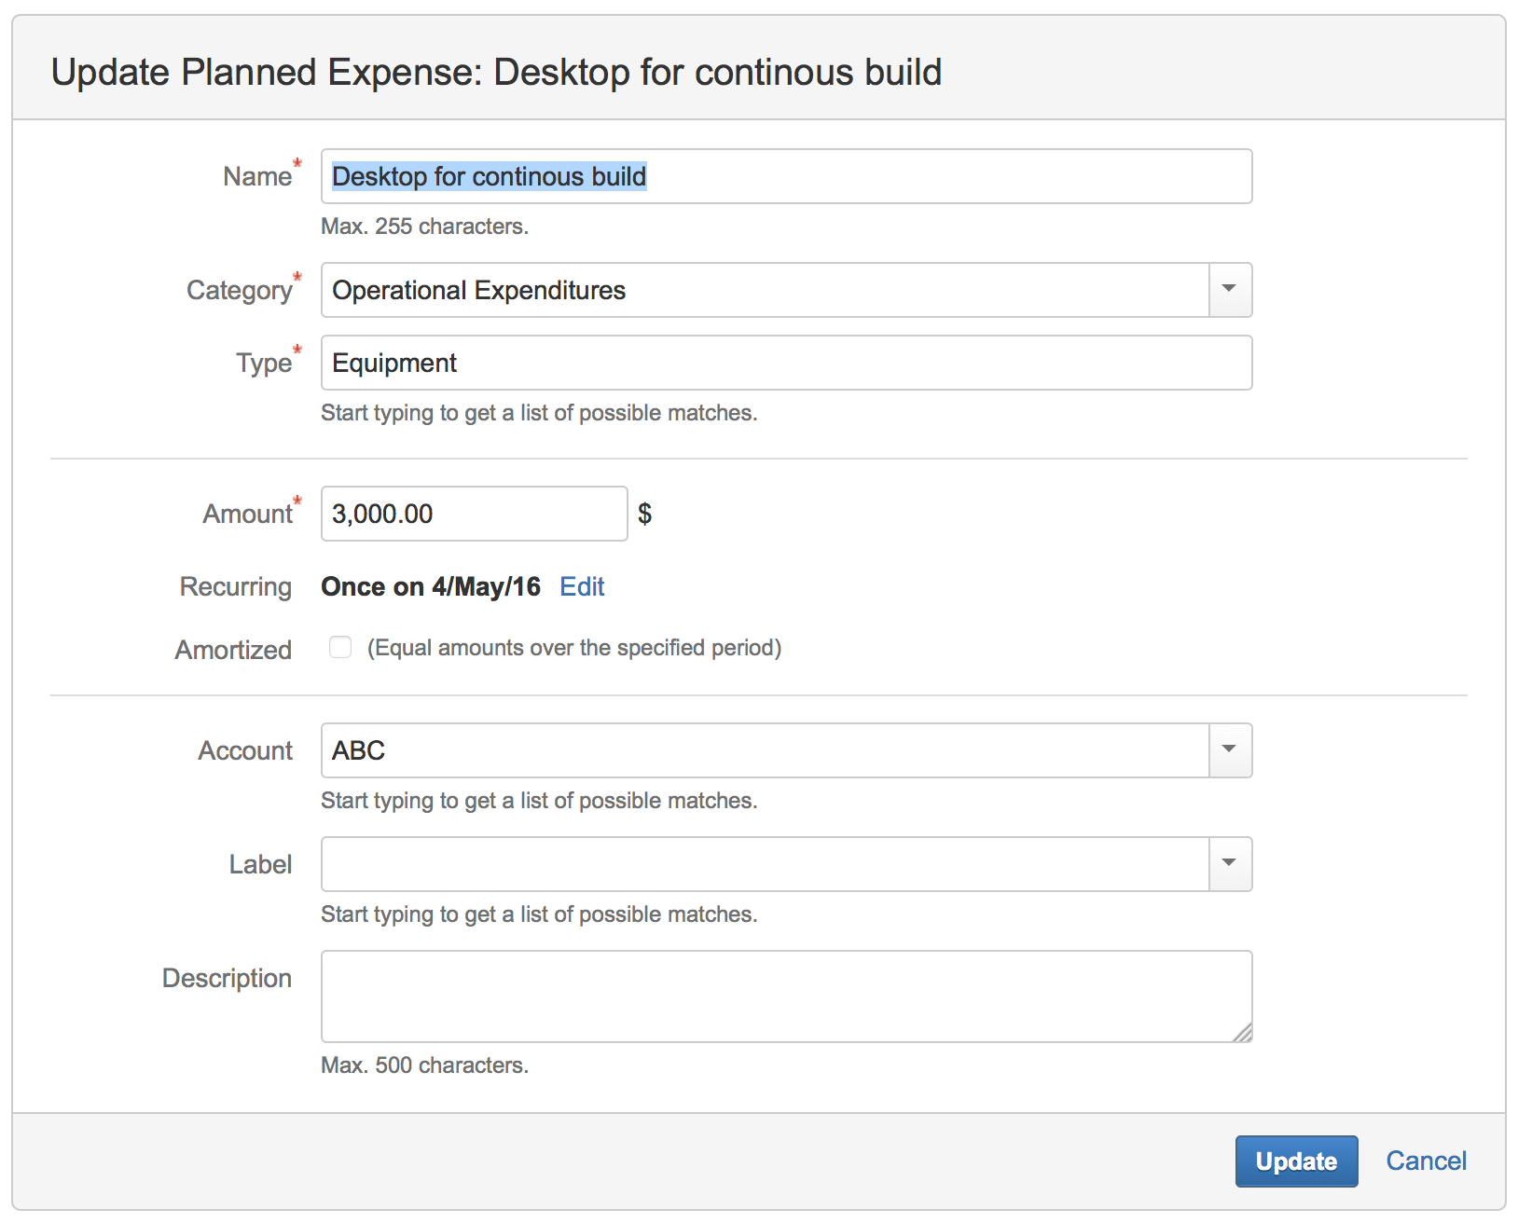Click the Description field label
The width and height of the screenshot is (1518, 1223).
tap(227, 978)
